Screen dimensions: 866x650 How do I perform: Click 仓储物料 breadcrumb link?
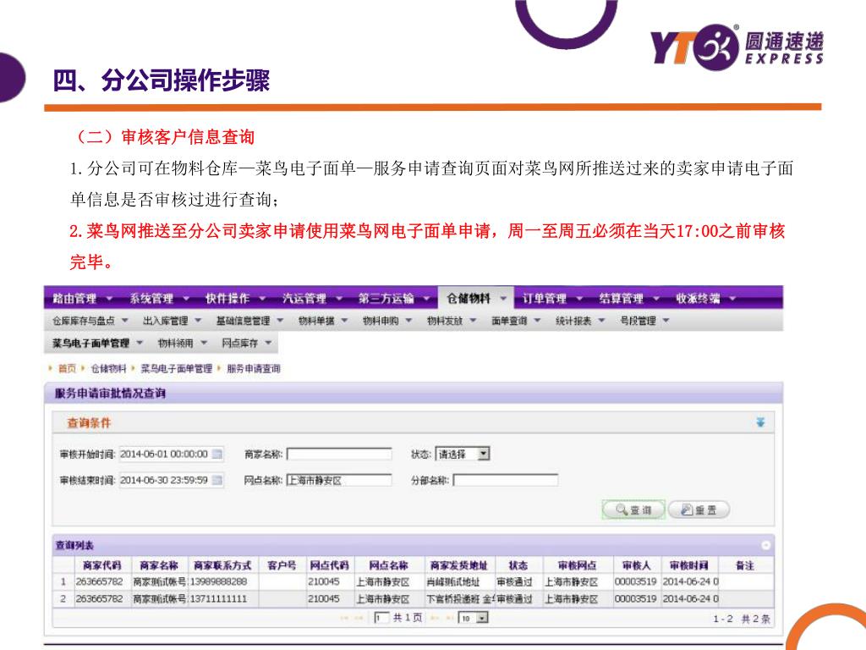[108, 368]
